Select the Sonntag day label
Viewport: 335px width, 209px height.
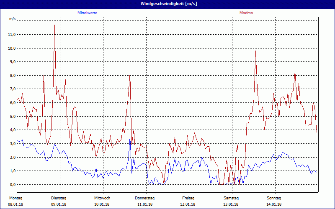point(274,198)
